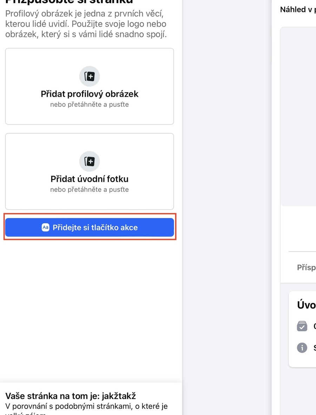Image resolution: width=316 pixels, height=415 pixels.
Task: Click the Aa icon in action button
Action: [x=45, y=228]
